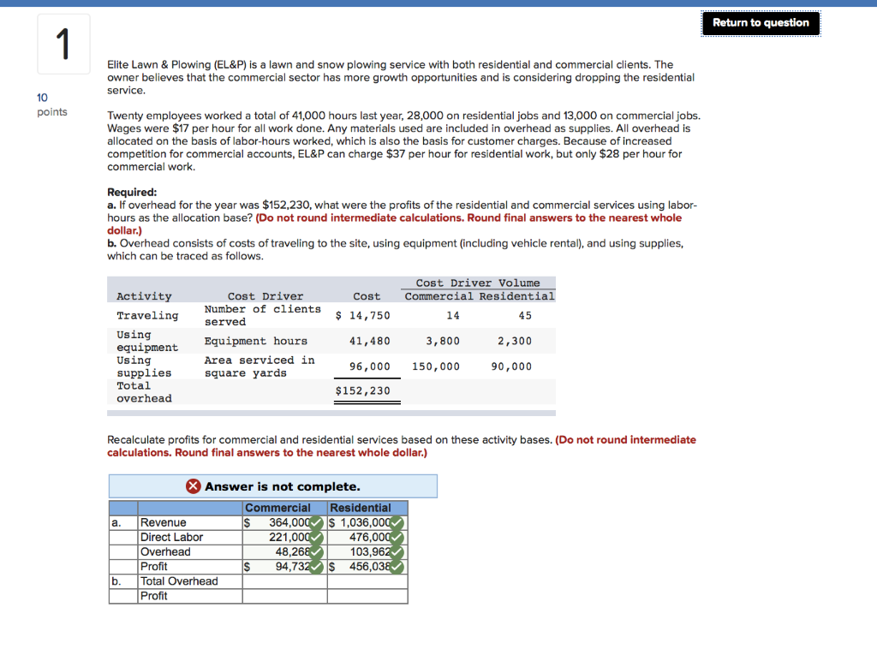Click checkmark next to Residential direct labor 476,000
Viewport: 877px width, 661px height.
pos(397,538)
